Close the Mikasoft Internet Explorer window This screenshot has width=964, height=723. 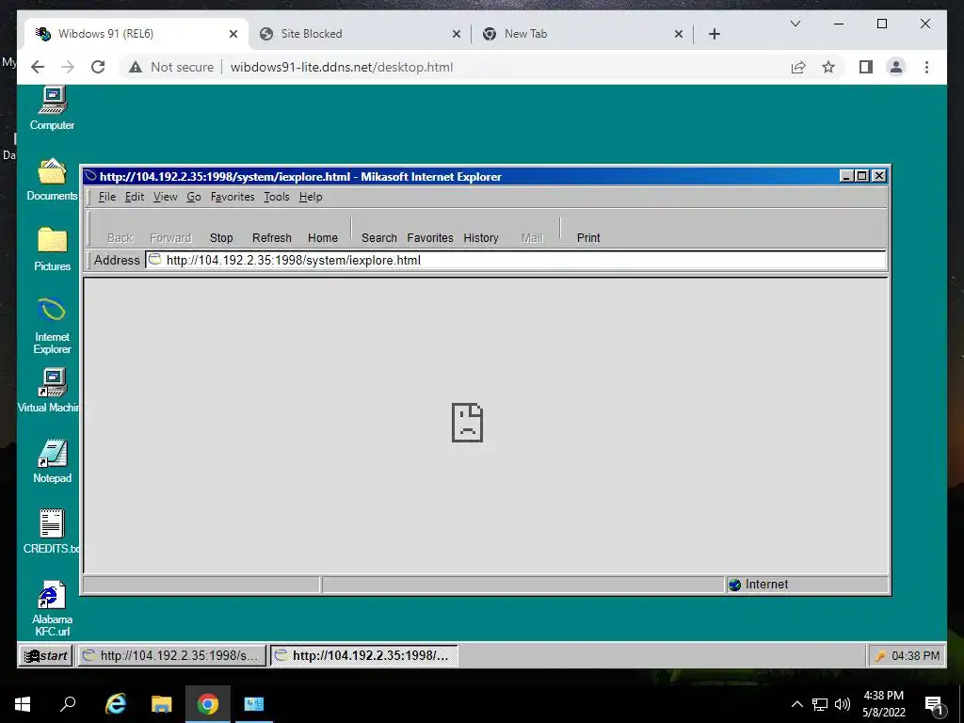pos(880,176)
